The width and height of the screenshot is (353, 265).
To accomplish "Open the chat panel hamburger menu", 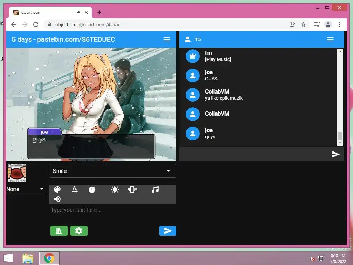I will [330, 39].
